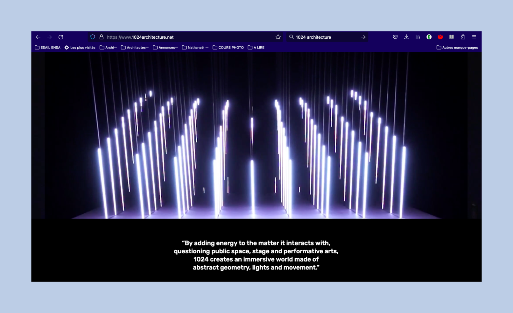The height and width of the screenshot is (313, 513).
Task: Open the Downloads panel
Action: pos(406,37)
